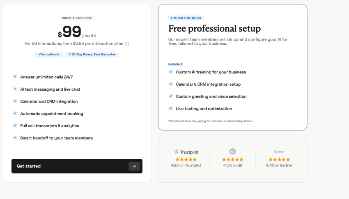Click the 4.7/5 on Gartner text
The width and height of the screenshot is (349, 199).
pyautogui.click(x=279, y=165)
